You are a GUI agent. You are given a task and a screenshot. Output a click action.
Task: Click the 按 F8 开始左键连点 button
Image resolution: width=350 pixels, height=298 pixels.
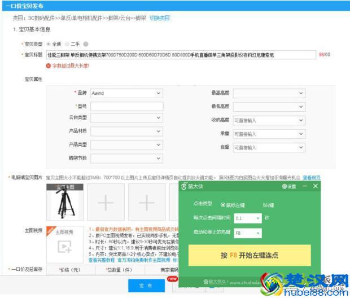click(250, 255)
